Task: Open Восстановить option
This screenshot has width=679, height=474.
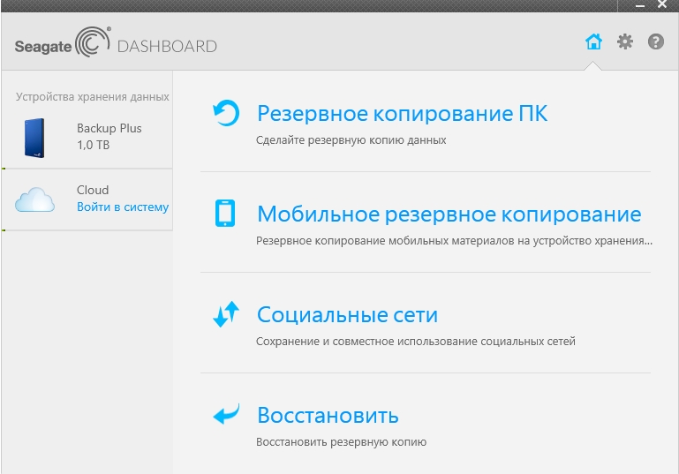Action: click(328, 415)
